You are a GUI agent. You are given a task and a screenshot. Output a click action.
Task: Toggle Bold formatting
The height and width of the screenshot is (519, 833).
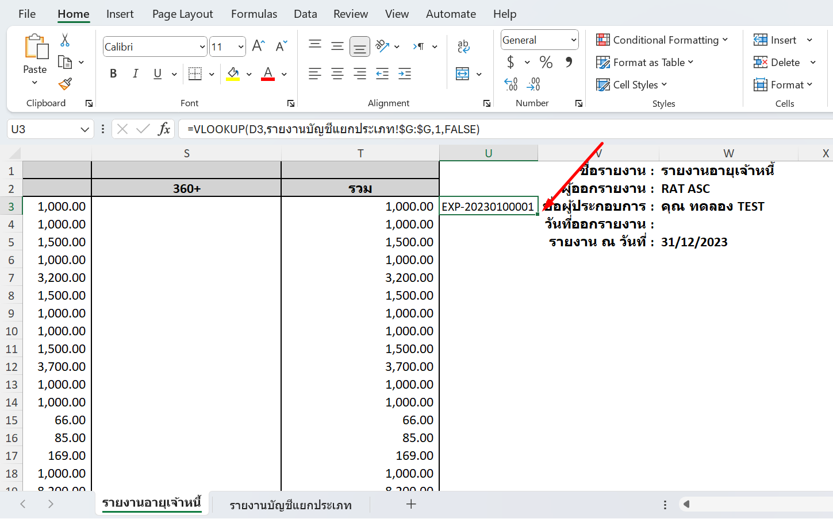113,73
